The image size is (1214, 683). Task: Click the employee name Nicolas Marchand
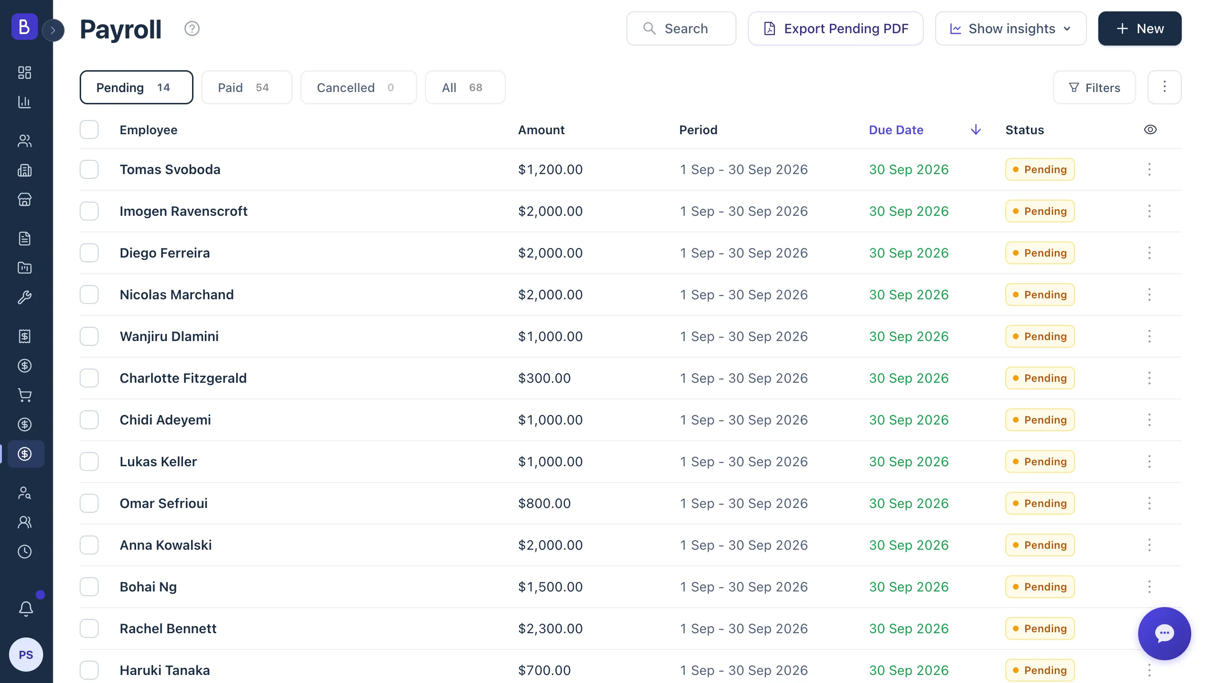coord(177,295)
